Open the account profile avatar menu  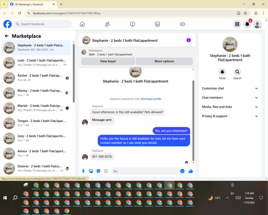point(257,24)
